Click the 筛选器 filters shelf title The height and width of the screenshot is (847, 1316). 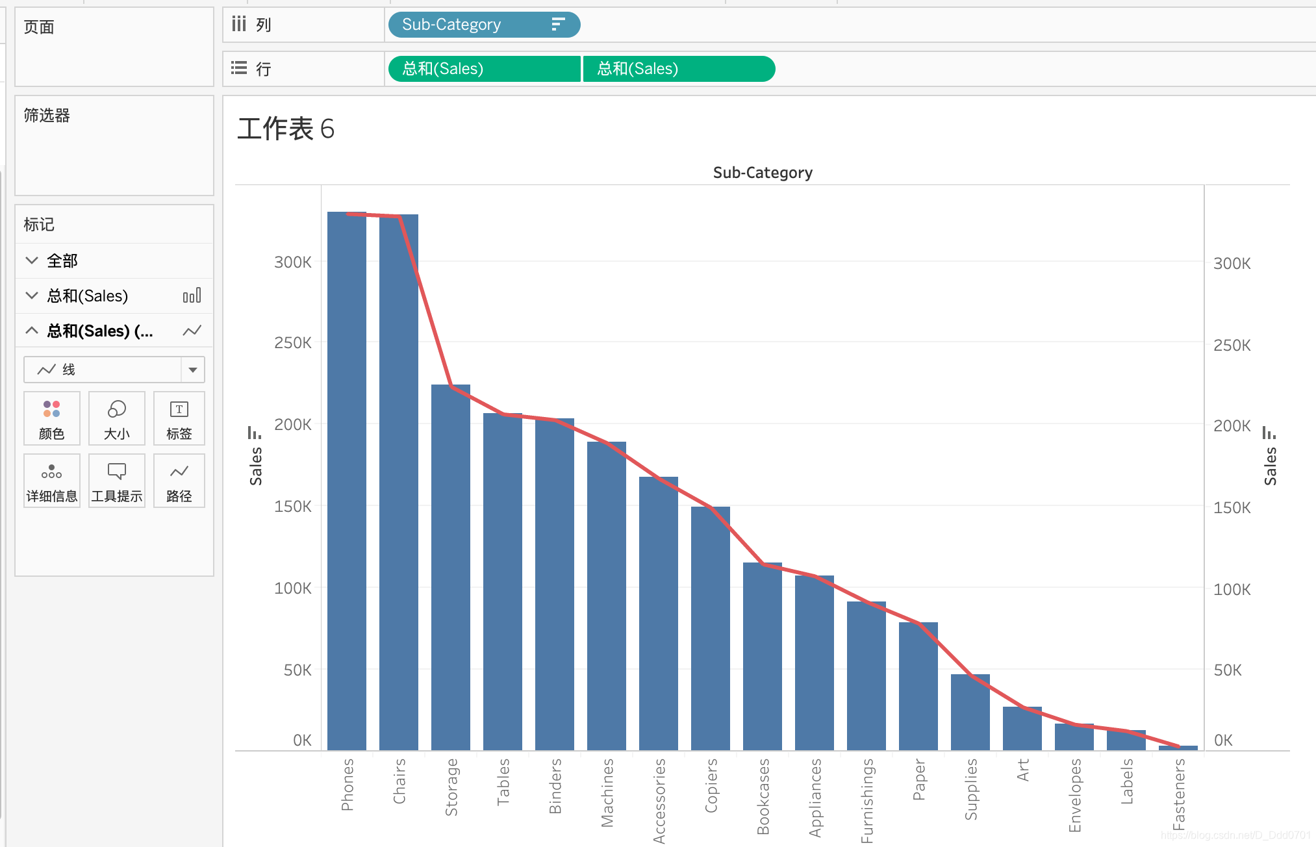point(47,116)
